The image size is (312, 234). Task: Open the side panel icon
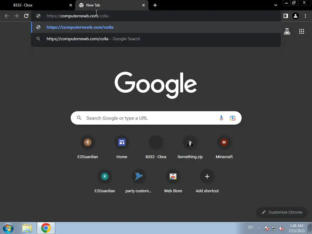(286, 16)
